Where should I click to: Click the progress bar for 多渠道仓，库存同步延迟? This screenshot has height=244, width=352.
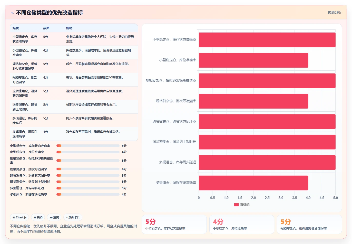click(88, 188)
